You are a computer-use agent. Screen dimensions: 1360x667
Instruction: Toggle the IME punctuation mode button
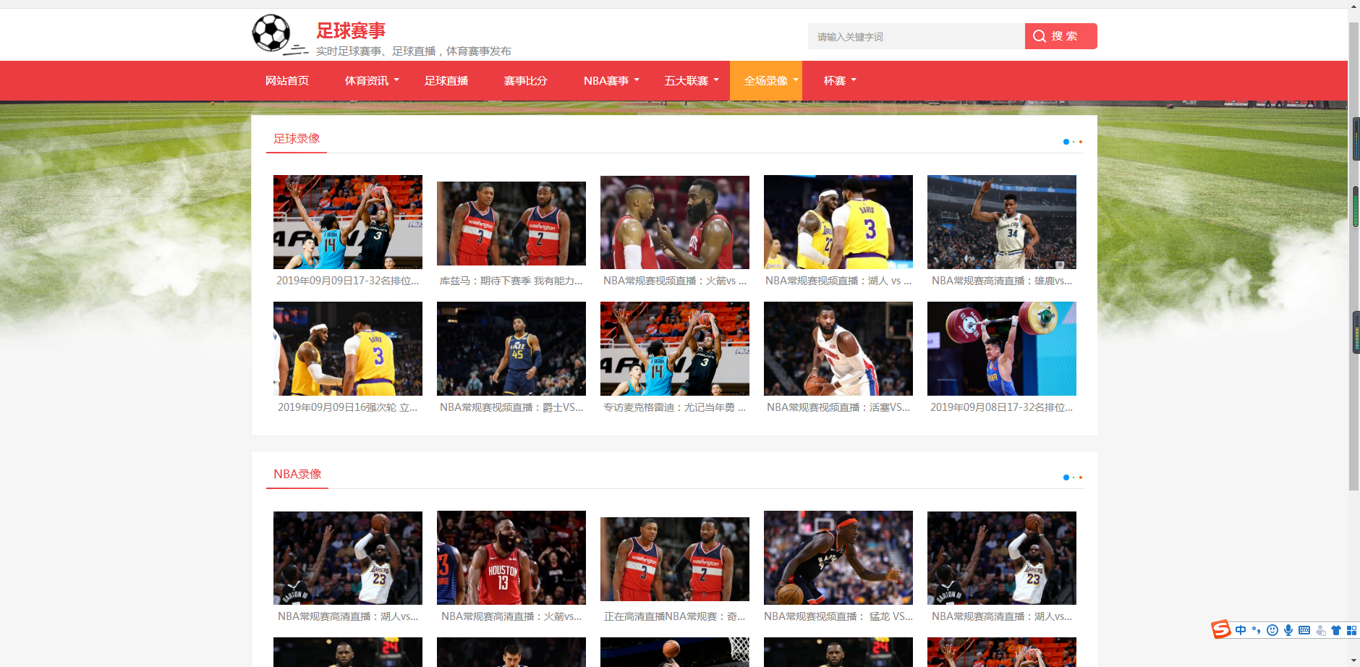(1257, 630)
